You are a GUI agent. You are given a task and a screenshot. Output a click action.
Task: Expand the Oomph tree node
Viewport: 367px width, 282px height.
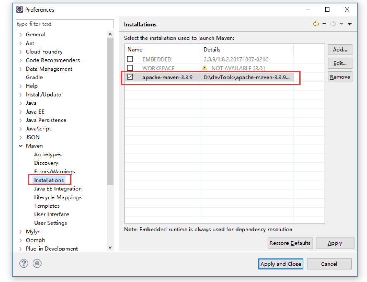(21, 240)
